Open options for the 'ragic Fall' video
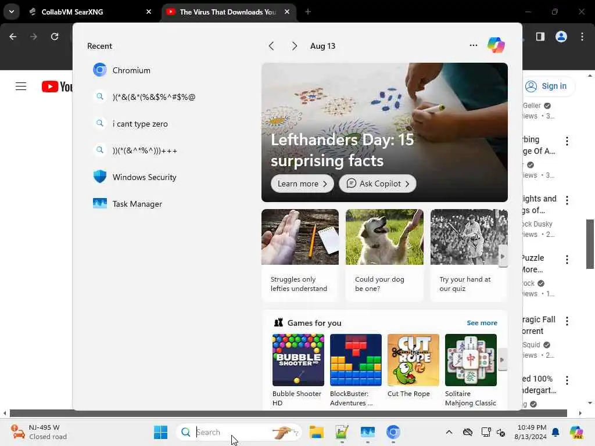595x446 pixels. (x=567, y=321)
